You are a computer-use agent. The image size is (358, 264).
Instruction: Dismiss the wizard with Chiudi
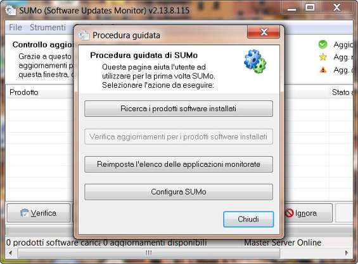point(248,219)
